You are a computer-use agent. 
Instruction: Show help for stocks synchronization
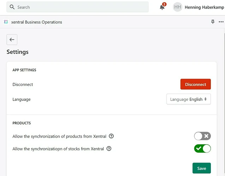pos(109,149)
